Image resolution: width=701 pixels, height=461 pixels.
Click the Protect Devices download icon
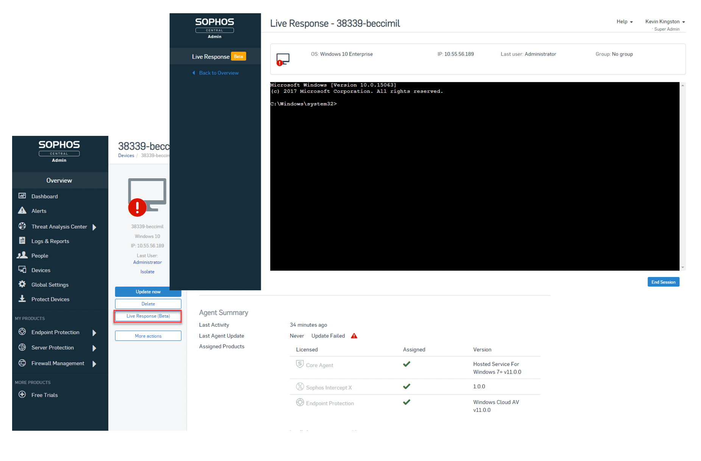22,299
